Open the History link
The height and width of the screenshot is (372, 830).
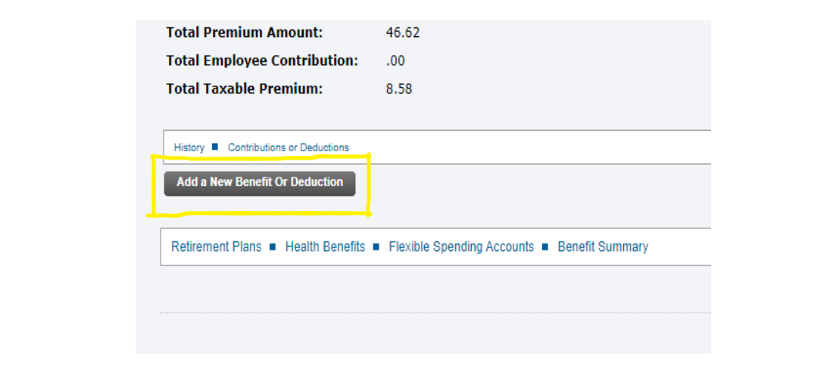pos(189,148)
